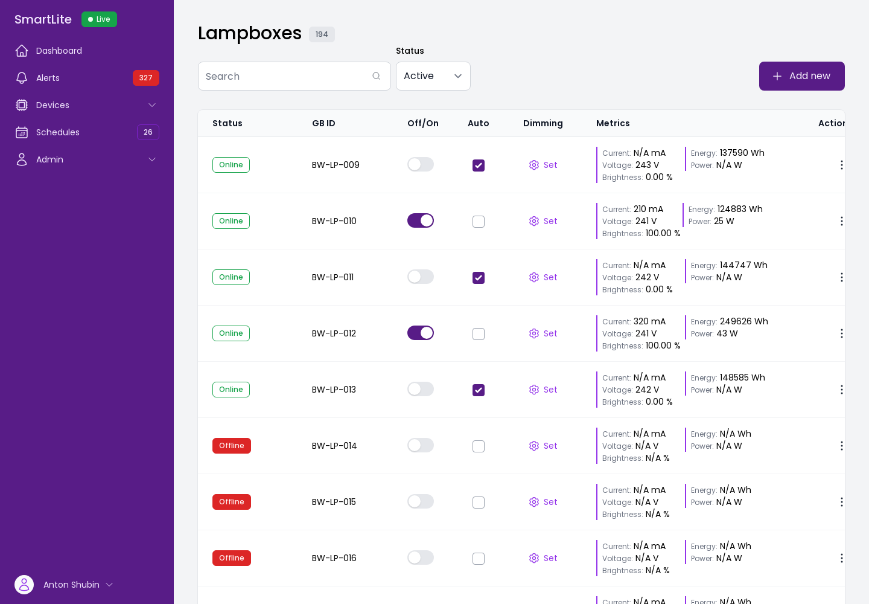This screenshot has height=604, width=869.
Task: Open the Anton Shubin account menu chevron
Action: [109, 585]
